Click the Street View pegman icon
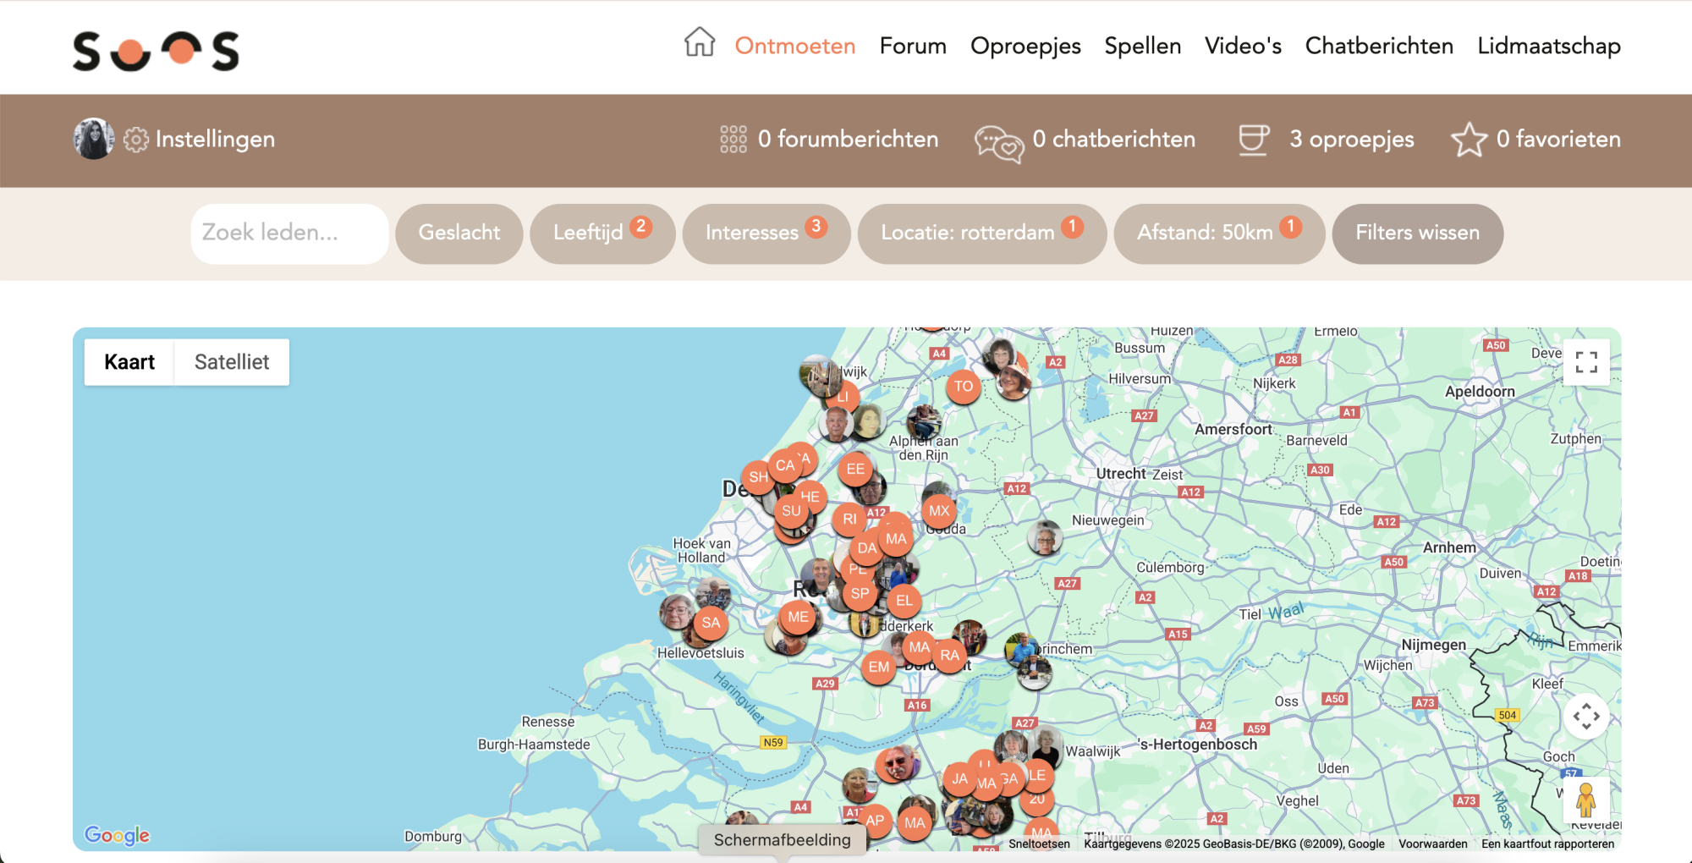 pos(1585,800)
